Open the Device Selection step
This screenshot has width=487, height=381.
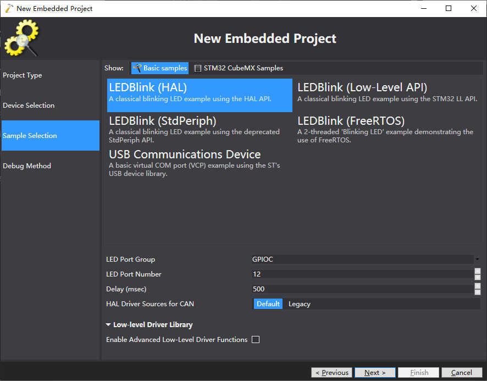click(x=29, y=106)
